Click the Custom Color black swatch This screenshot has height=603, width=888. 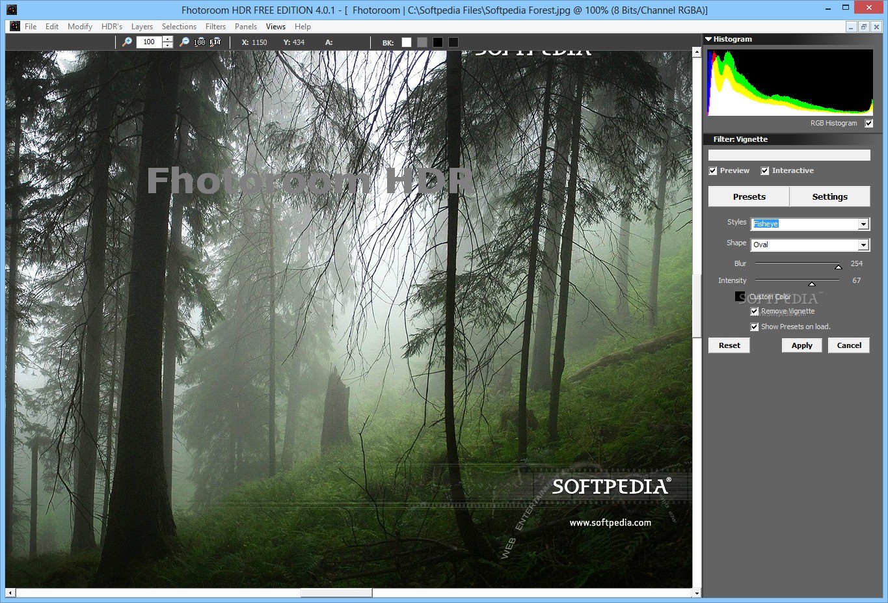[x=740, y=297]
